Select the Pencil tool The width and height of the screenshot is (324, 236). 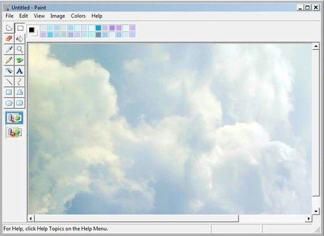tap(9, 60)
